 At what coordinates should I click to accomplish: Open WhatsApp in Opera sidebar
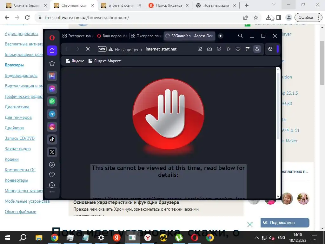coord(52,101)
